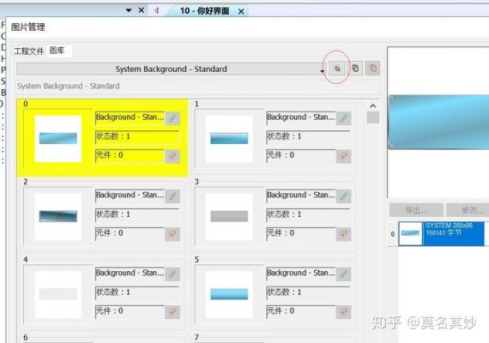Viewport: 489px width, 343px height.
Task: Click the gray System Background - Standard label
Action: [x=69, y=86]
